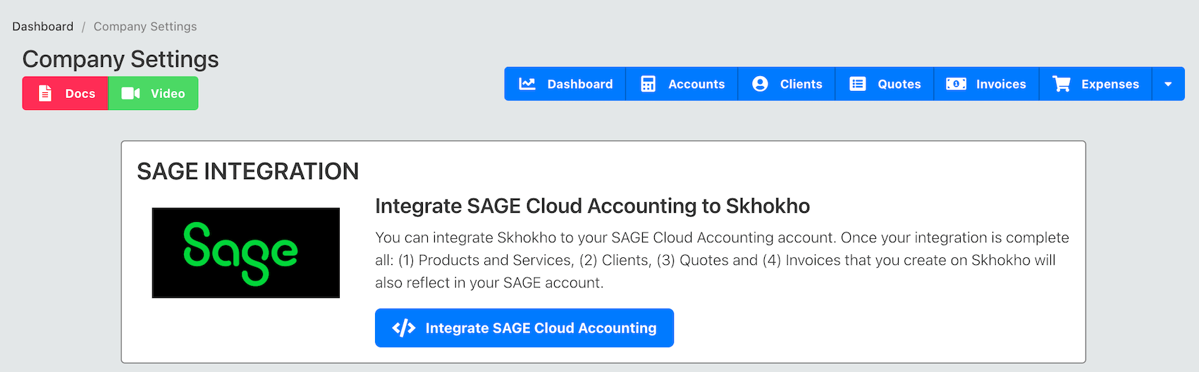Click the Company Settings page title

pos(121,59)
